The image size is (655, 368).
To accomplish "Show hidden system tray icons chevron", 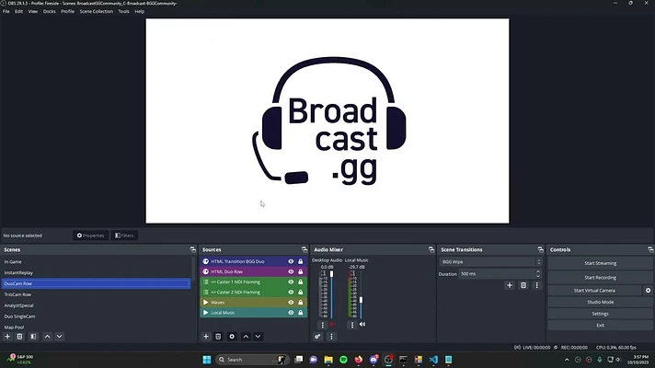I will click(x=567, y=360).
